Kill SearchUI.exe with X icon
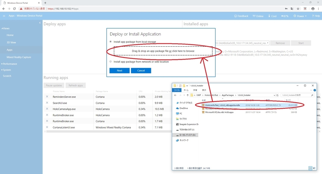Viewport: 322px width, 174px height. click(x=47, y=103)
